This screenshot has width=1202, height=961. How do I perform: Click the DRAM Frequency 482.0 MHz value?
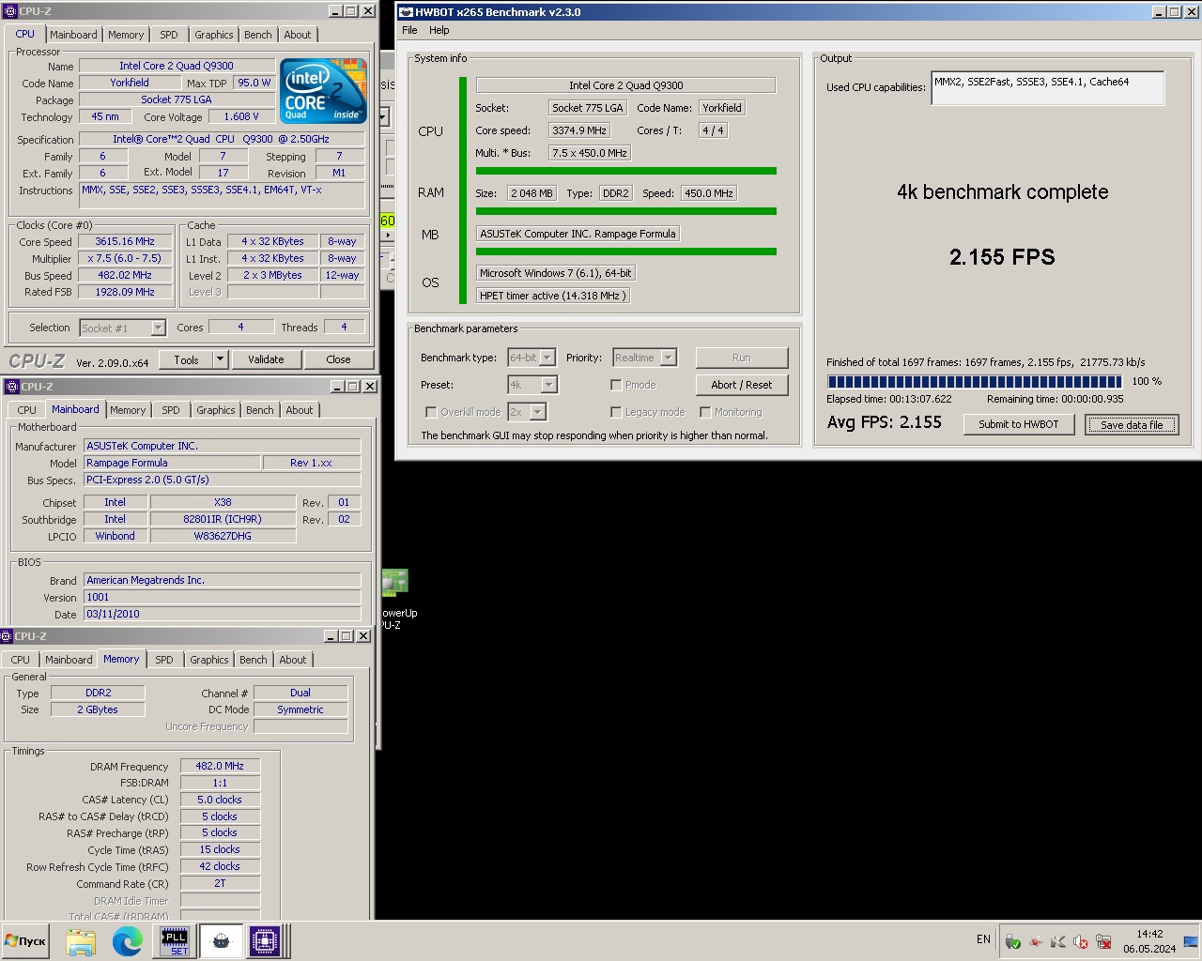220,766
